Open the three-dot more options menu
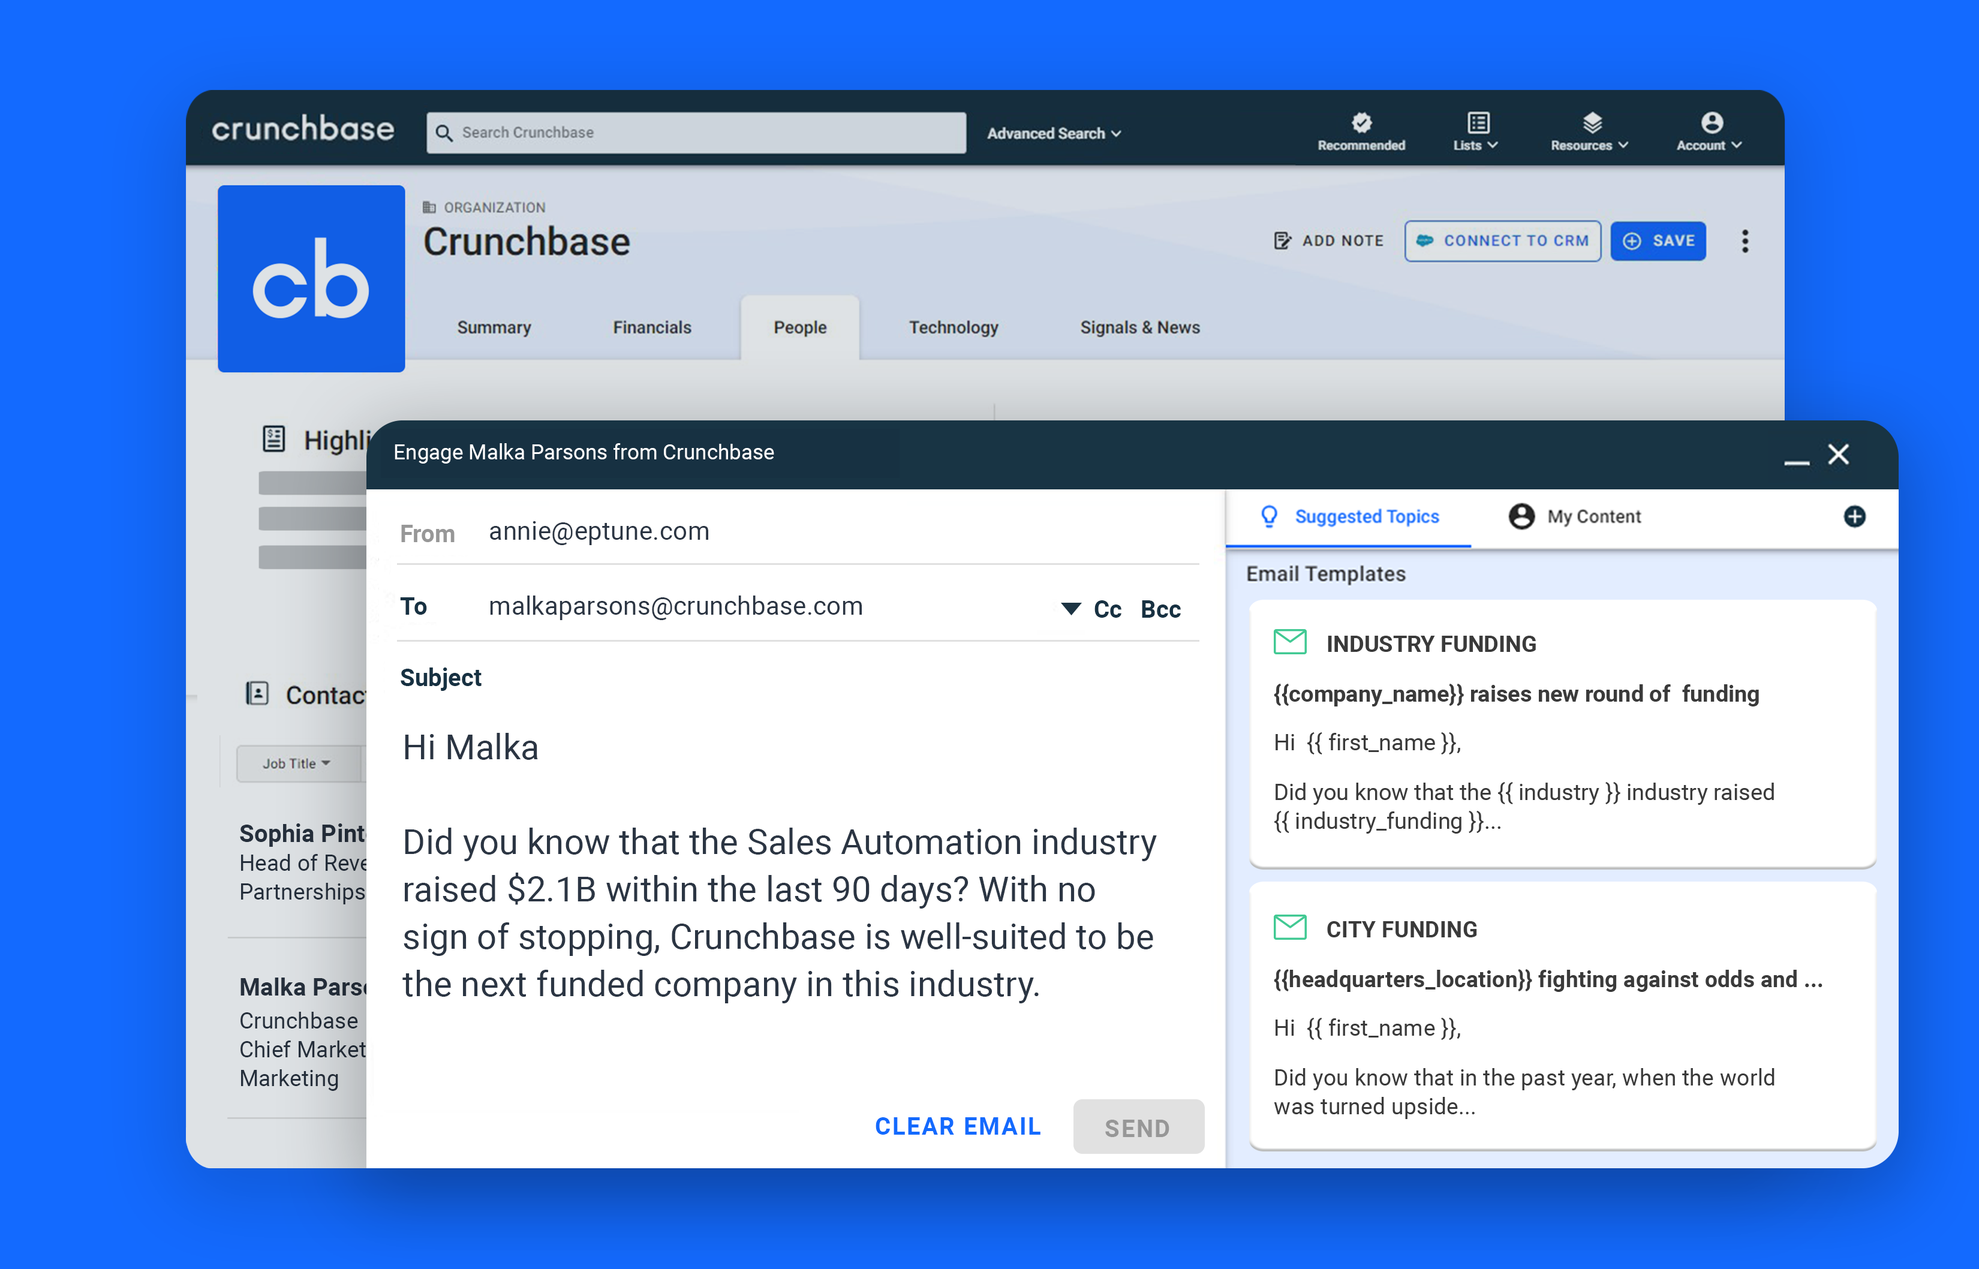 coord(1745,240)
